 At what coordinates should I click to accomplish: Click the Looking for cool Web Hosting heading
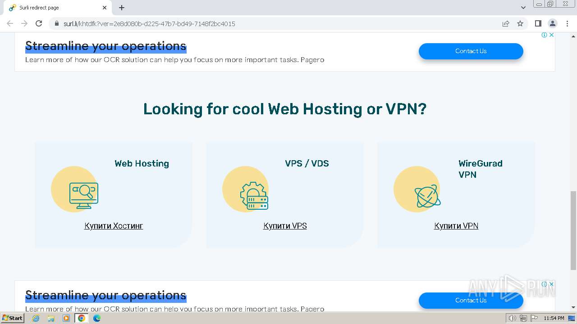[285, 109]
